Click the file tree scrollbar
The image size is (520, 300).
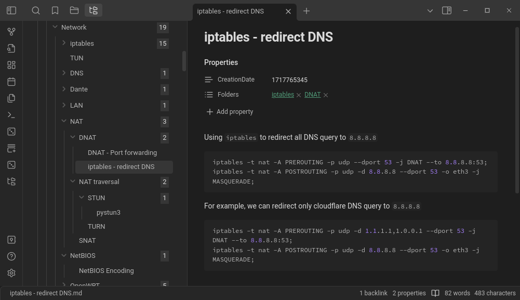pos(184,61)
